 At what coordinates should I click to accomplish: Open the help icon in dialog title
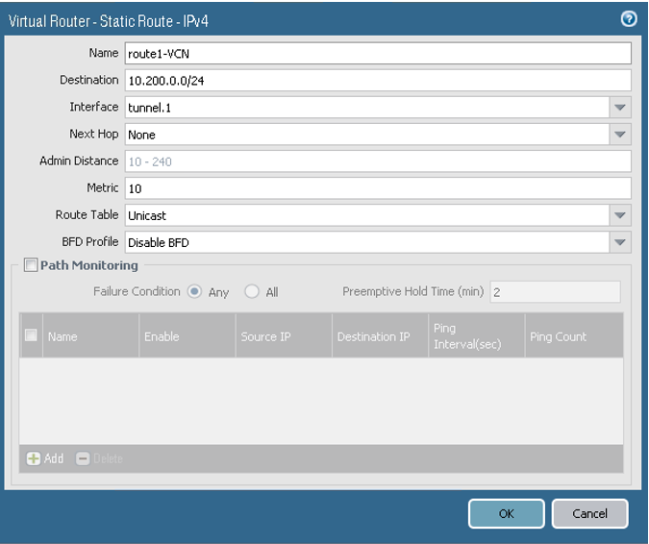[x=629, y=19]
